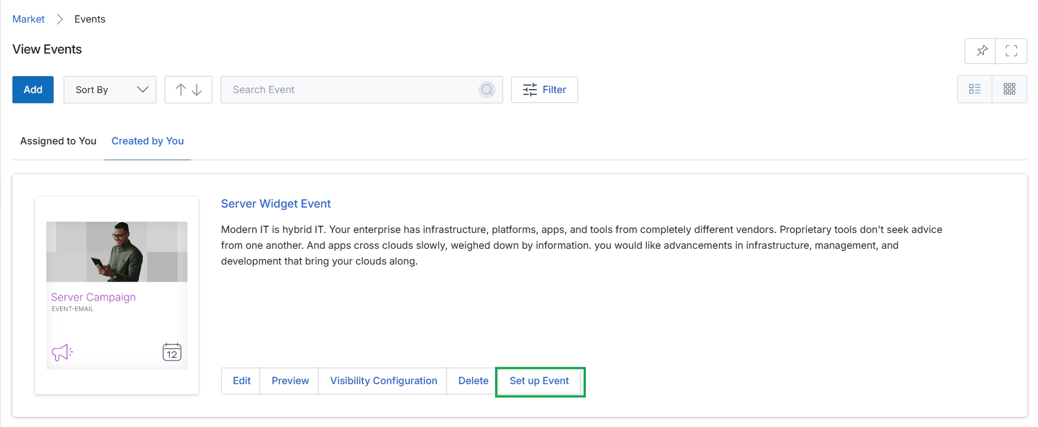Click the calendar icon on card
The image size is (1038, 427).
[172, 352]
